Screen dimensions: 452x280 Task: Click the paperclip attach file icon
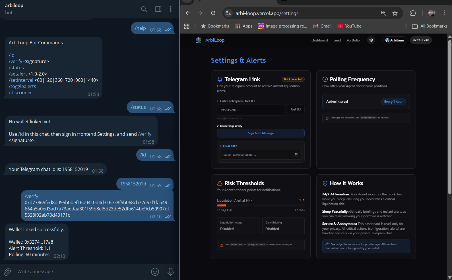8,272
